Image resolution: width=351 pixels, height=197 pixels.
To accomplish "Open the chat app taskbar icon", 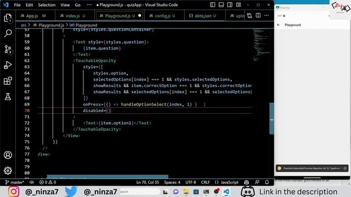I will coord(175,192).
